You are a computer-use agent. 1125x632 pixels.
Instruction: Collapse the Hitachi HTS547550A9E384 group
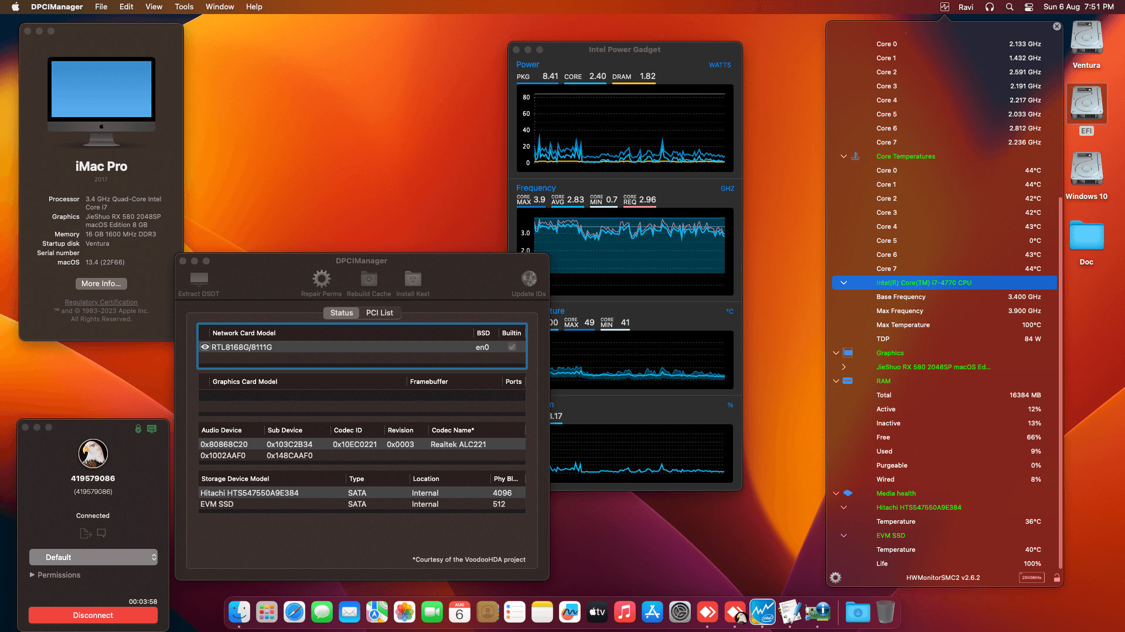tap(844, 507)
